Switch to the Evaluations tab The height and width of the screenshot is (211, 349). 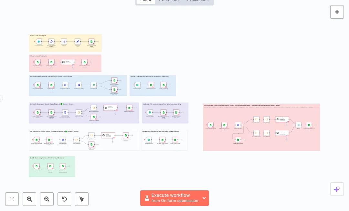pyautogui.click(x=198, y=1)
